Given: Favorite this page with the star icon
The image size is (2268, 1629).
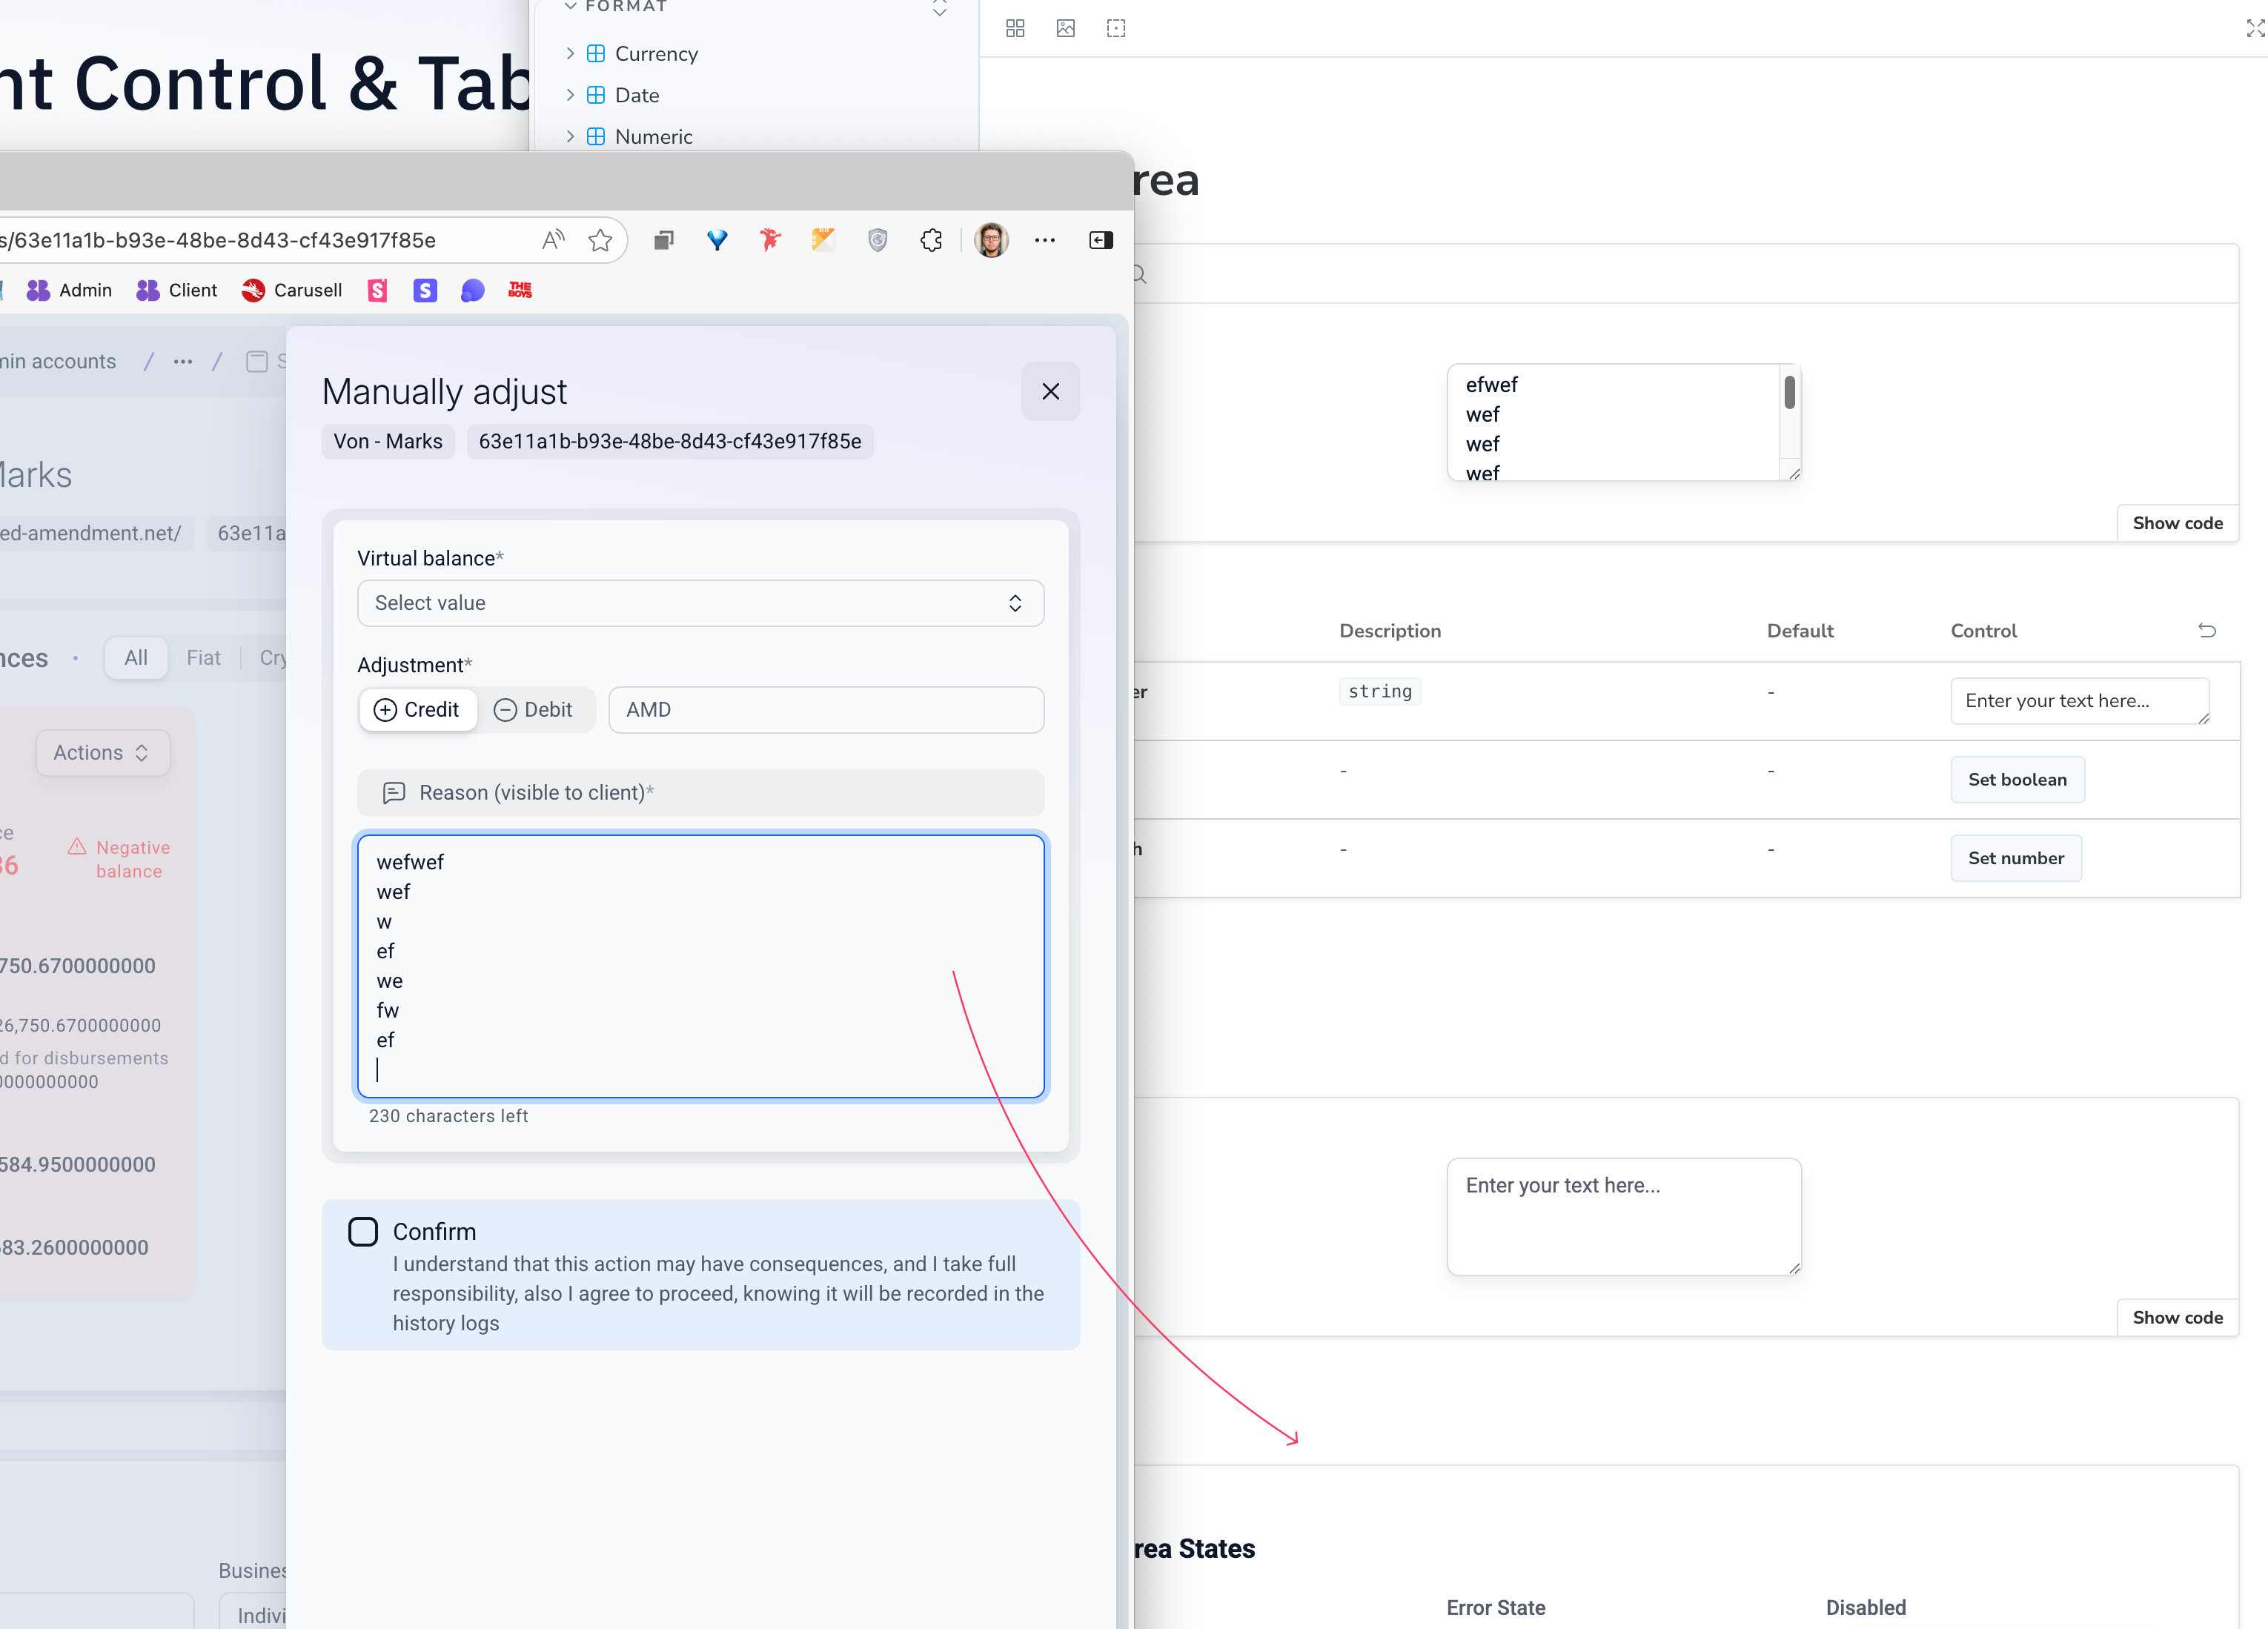Looking at the screenshot, I should point(600,240).
